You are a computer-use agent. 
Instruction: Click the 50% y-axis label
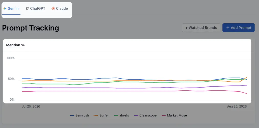point(11,79)
